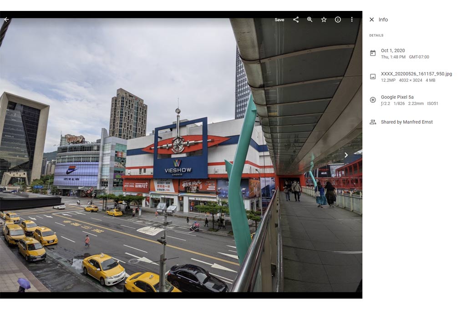The width and height of the screenshot is (466, 310).
Task: Click the 4032 × 3024 dimensions
Action: pos(410,80)
